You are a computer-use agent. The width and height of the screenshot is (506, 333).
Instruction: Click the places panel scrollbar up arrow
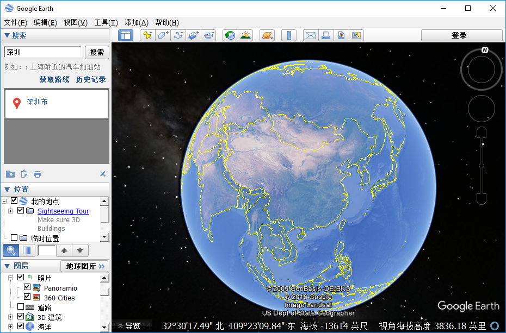(104, 202)
